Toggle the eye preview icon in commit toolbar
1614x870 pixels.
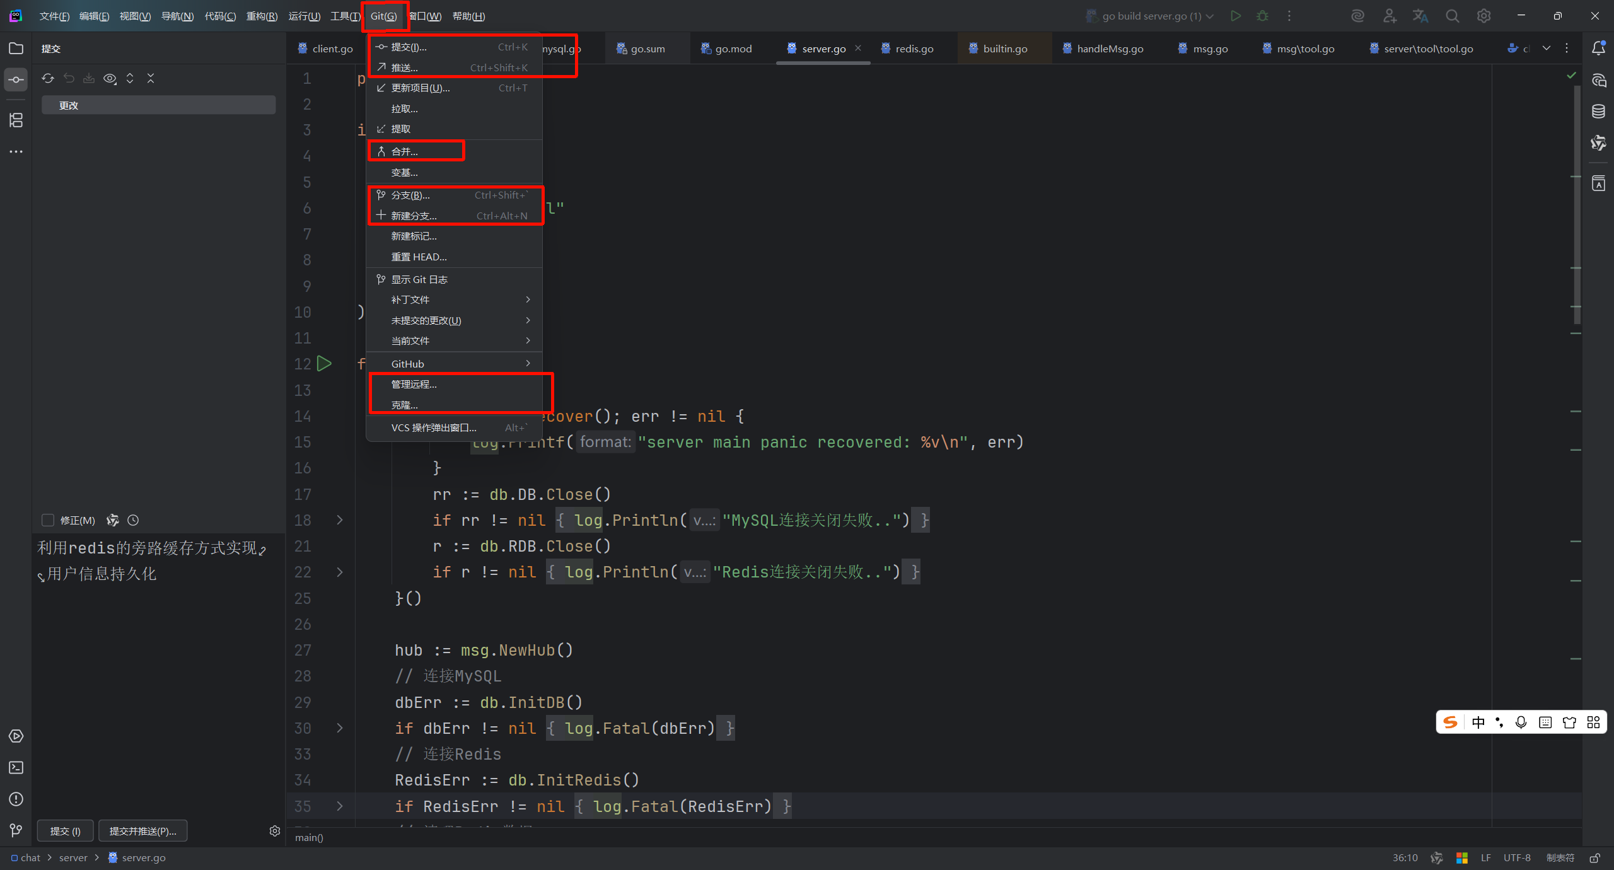coord(110,78)
